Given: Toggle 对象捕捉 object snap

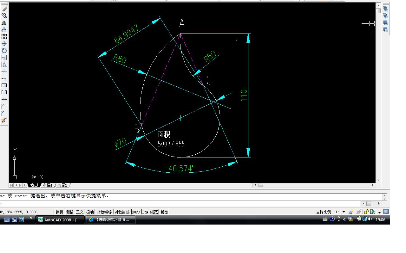Looking at the screenshot, I should [104, 212].
